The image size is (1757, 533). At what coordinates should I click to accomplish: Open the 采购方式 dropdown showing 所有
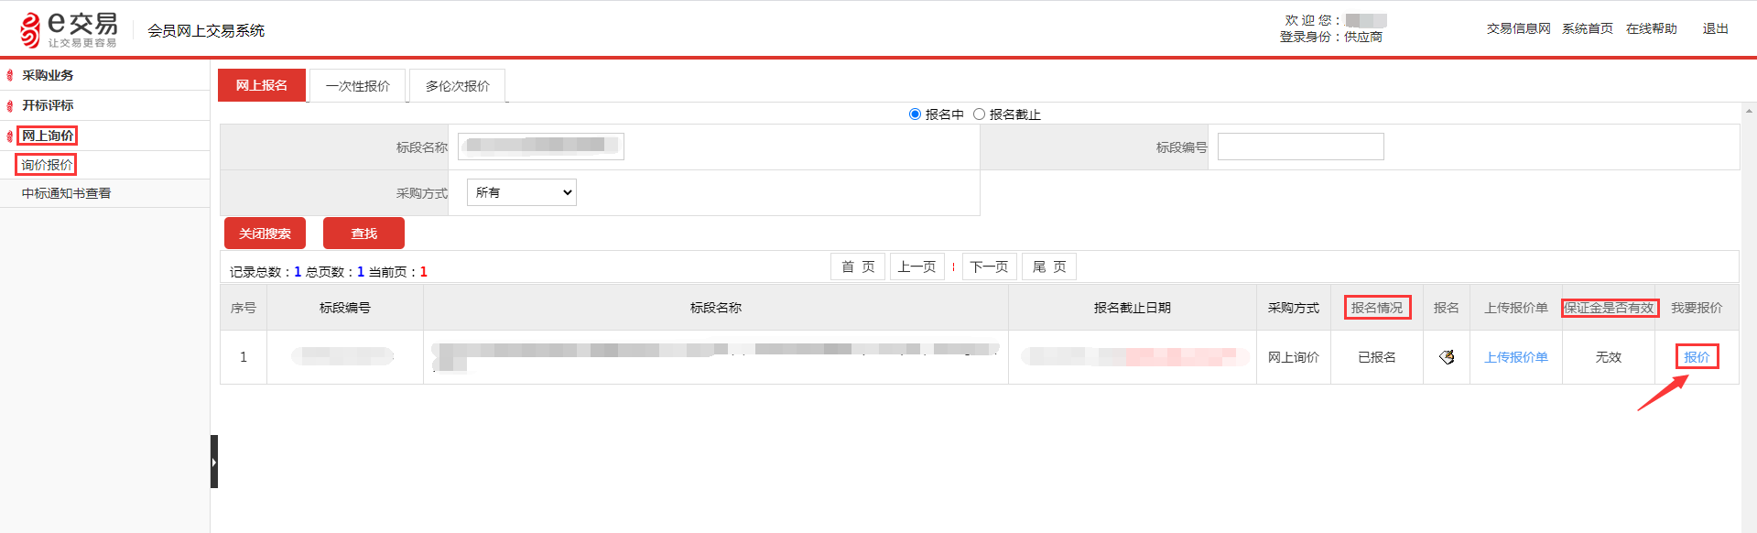point(522,192)
